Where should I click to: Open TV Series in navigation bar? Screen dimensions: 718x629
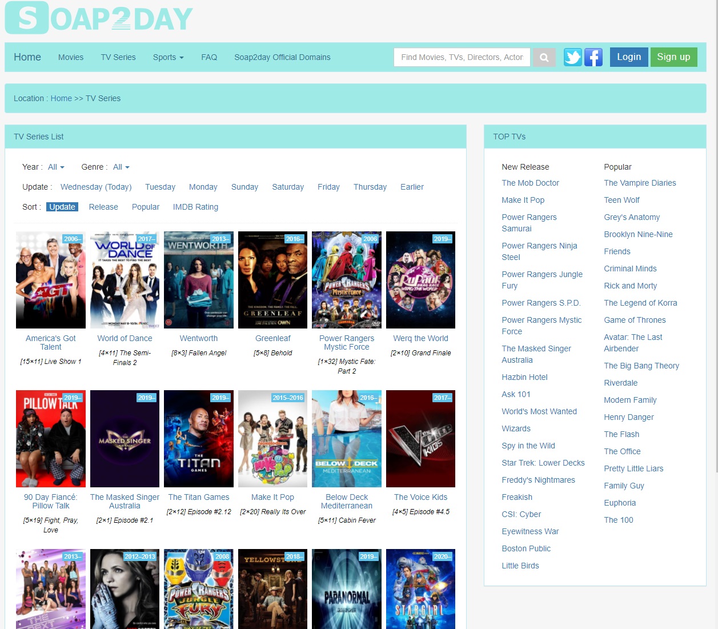118,57
